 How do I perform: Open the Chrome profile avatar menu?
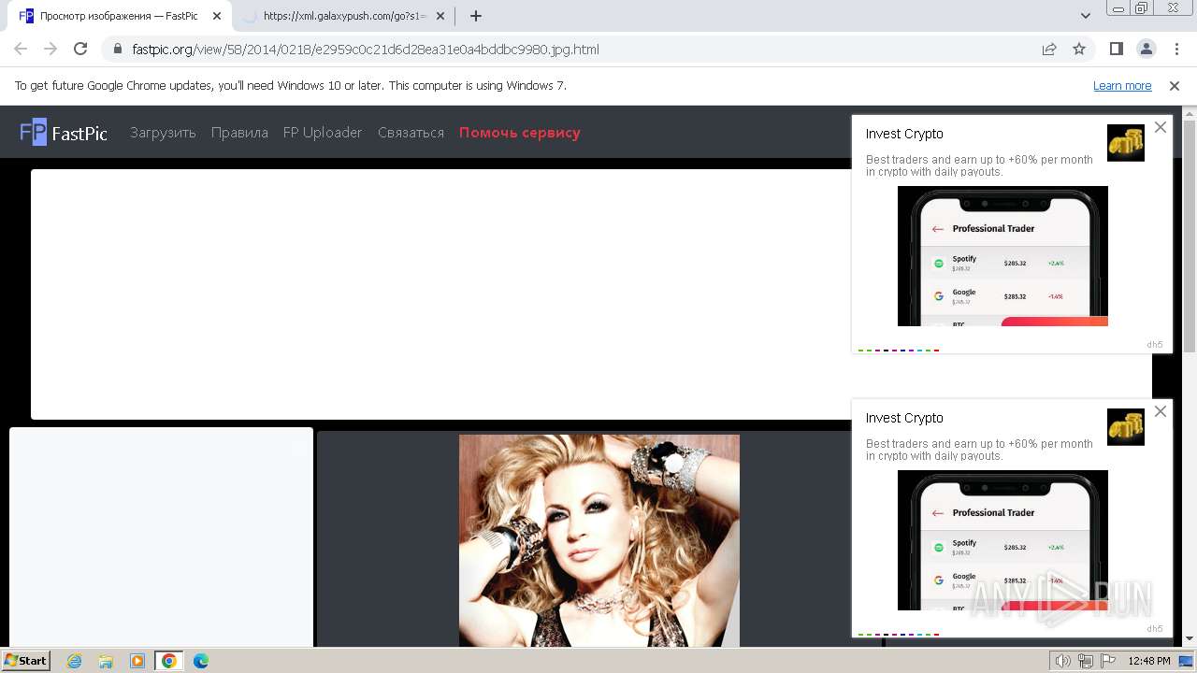(1146, 50)
